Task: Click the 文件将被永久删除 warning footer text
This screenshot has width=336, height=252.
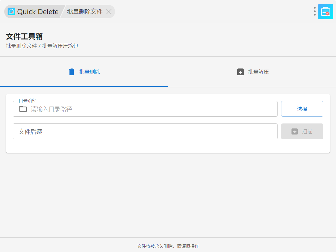Action: tap(168, 246)
